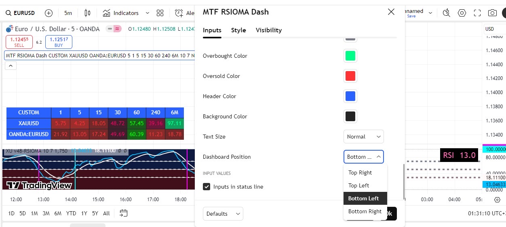Enter fullscreen mode
Image resolution: width=506 pixels, height=227 pixels.
[477, 13]
